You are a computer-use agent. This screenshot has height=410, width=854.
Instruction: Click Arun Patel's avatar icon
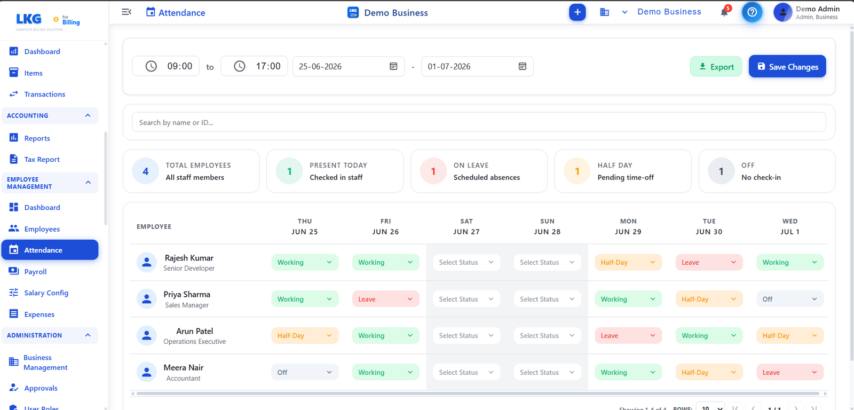coord(146,336)
